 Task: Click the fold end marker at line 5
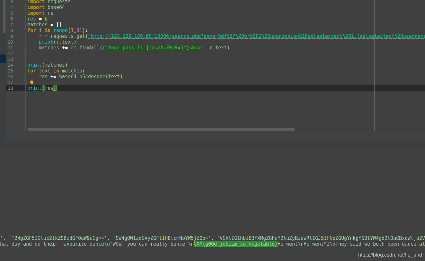(x=25, y=13)
